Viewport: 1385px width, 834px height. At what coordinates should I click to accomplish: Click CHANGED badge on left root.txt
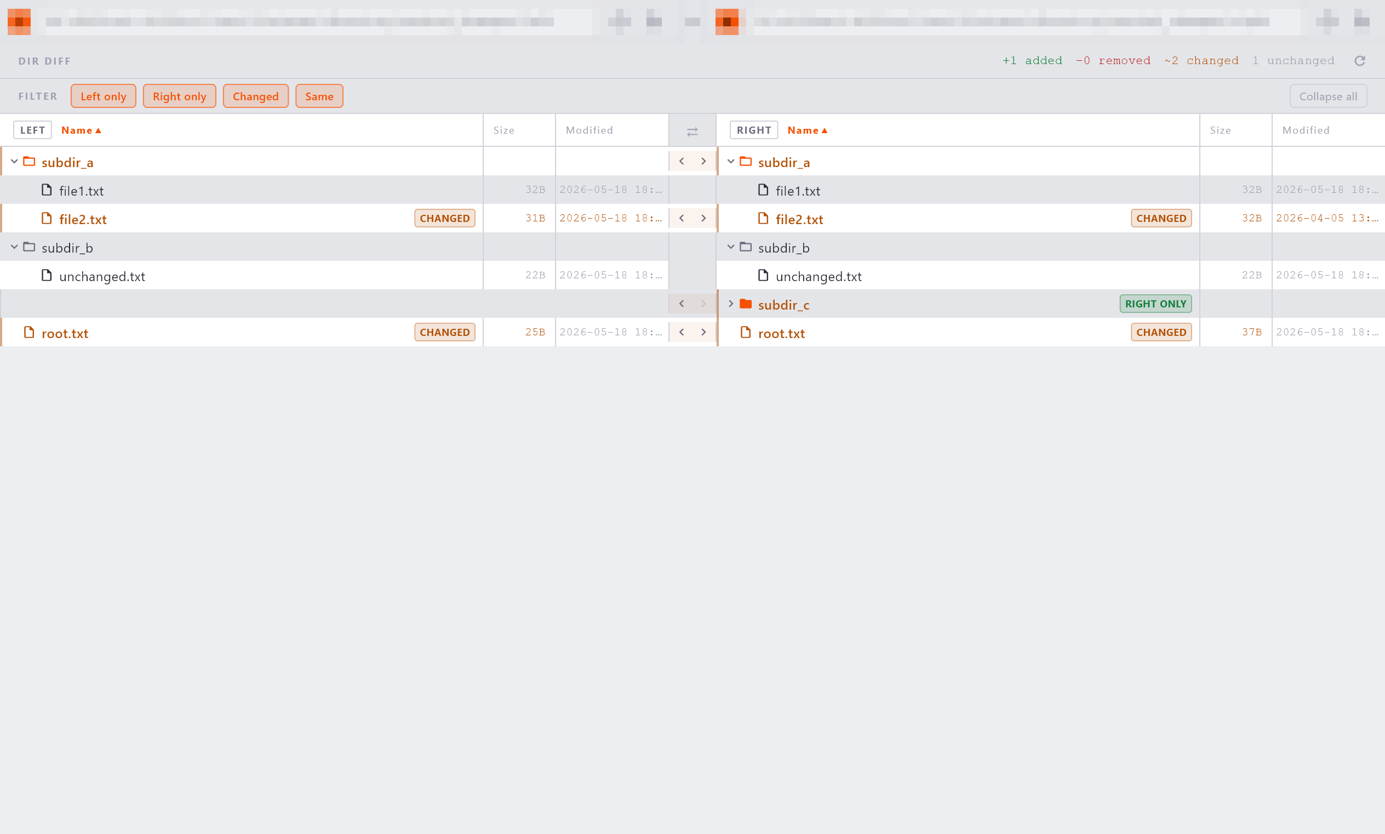click(445, 332)
